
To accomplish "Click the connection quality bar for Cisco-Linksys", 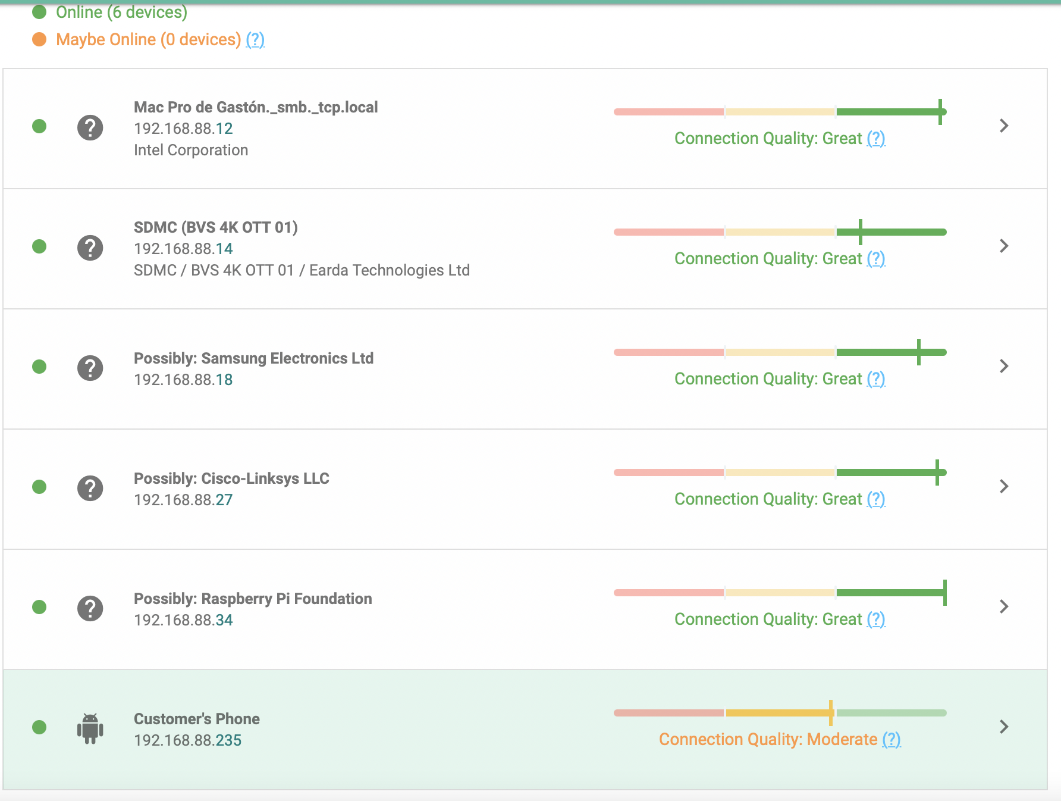I will coord(780,473).
